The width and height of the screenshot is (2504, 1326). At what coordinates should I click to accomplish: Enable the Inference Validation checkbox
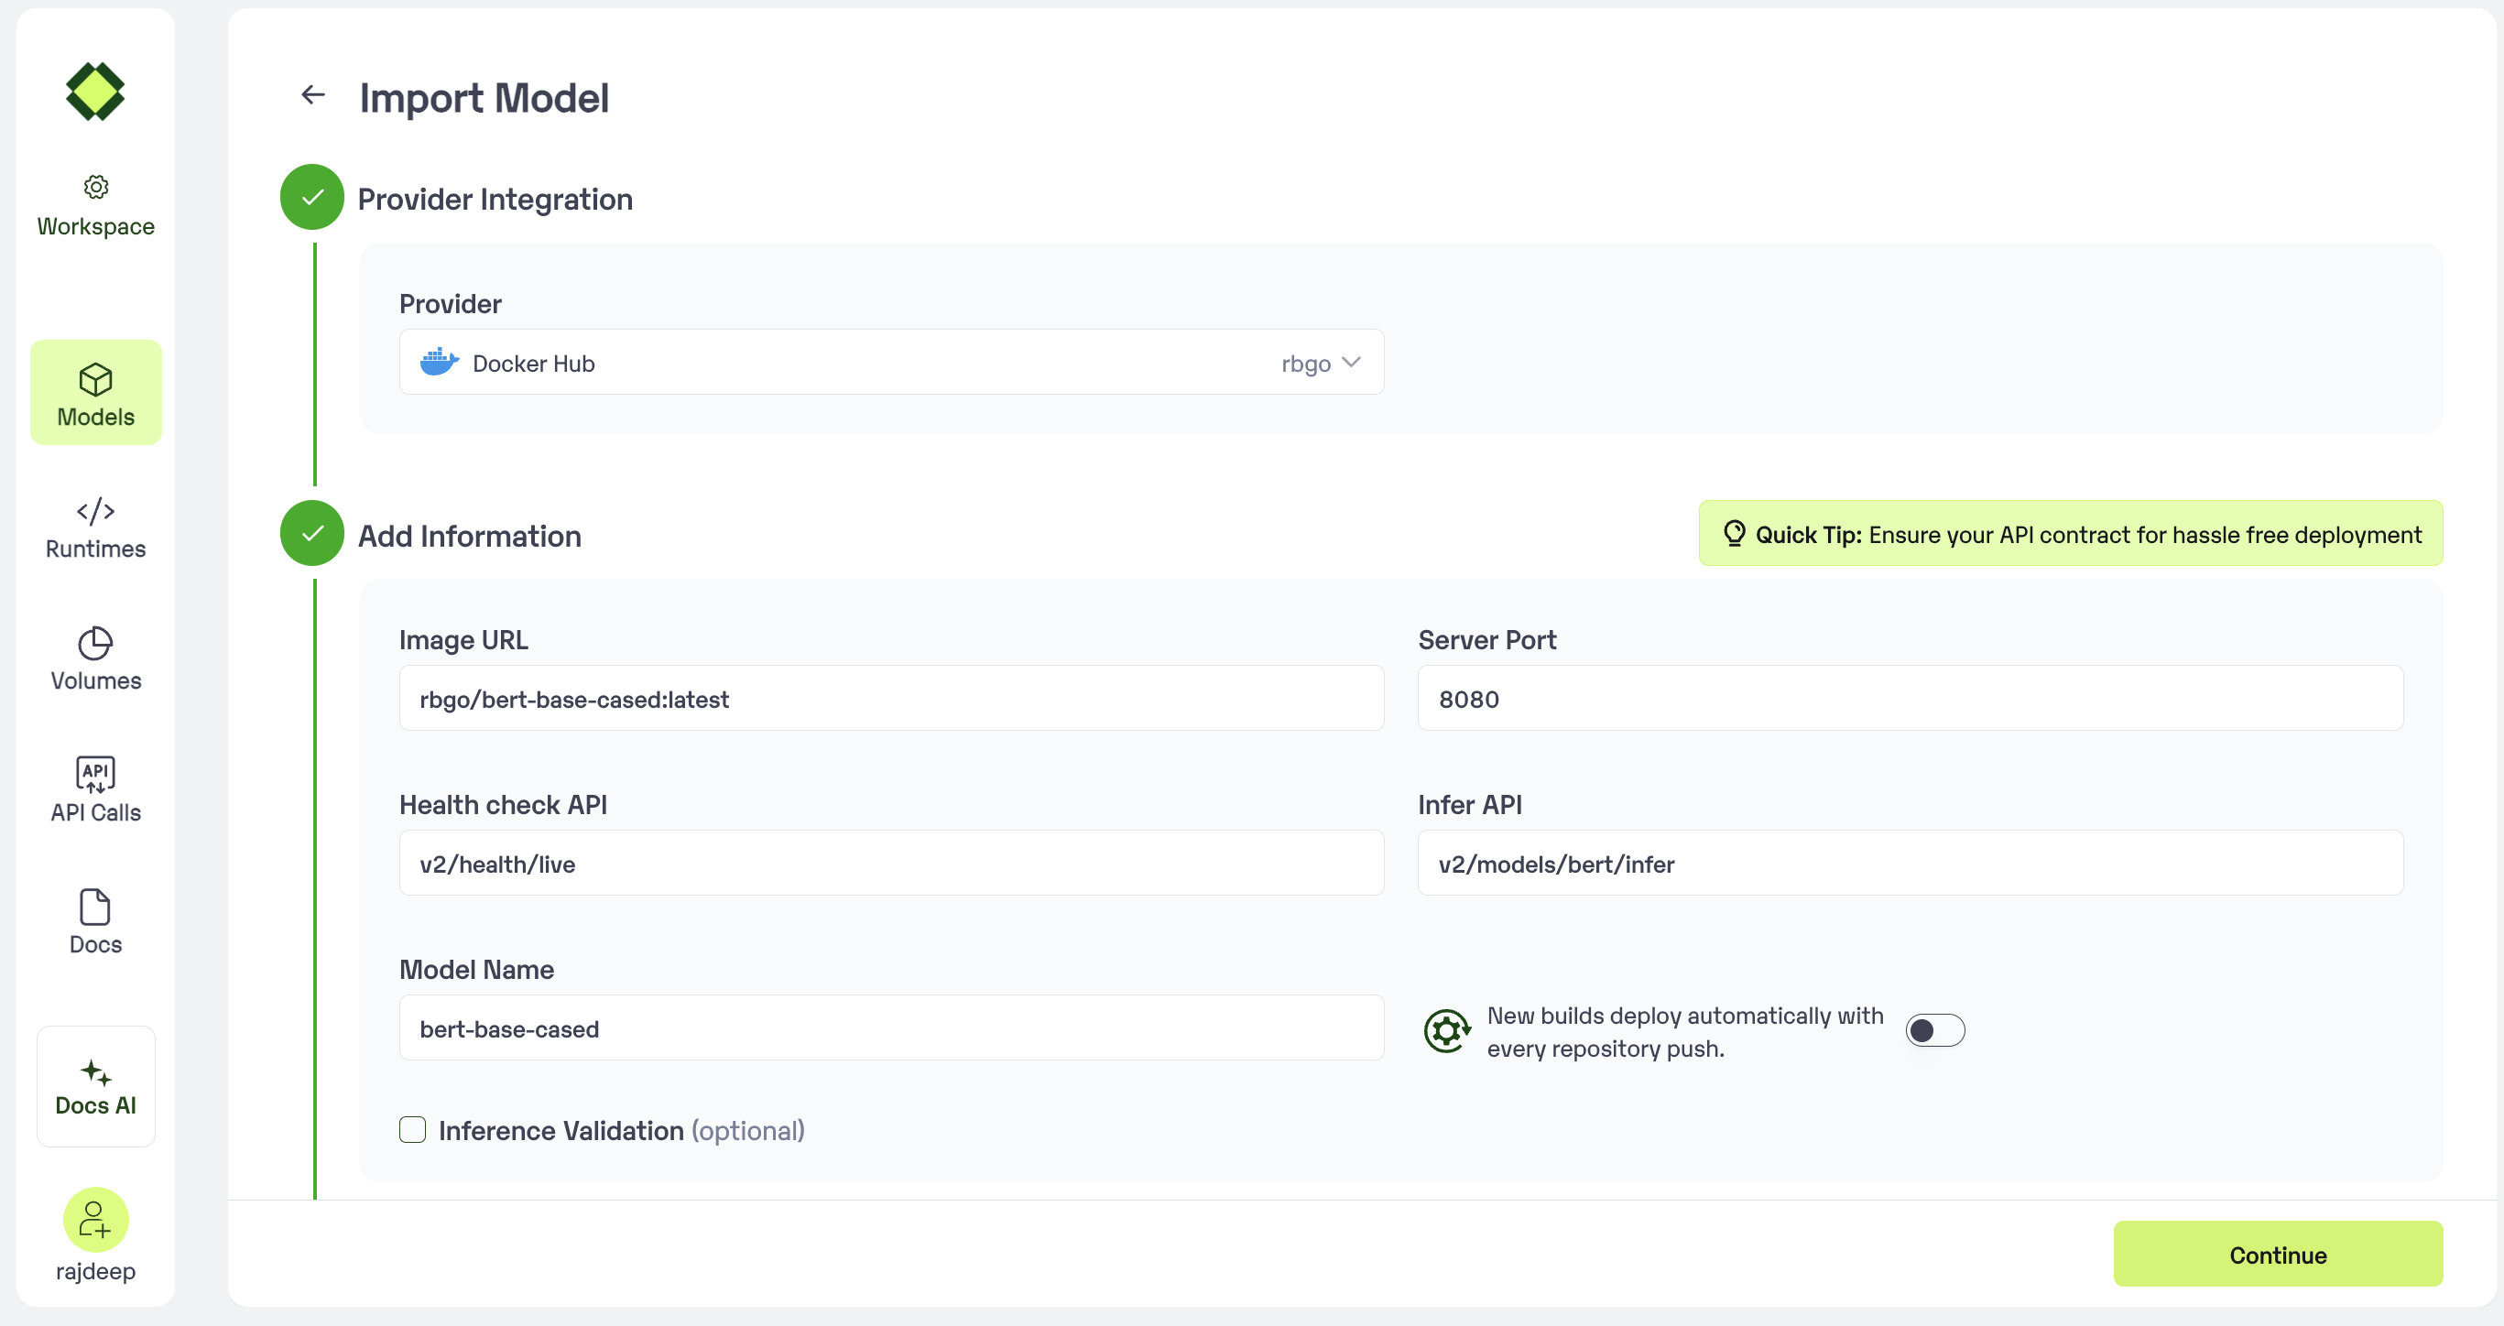coord(412,1130)
